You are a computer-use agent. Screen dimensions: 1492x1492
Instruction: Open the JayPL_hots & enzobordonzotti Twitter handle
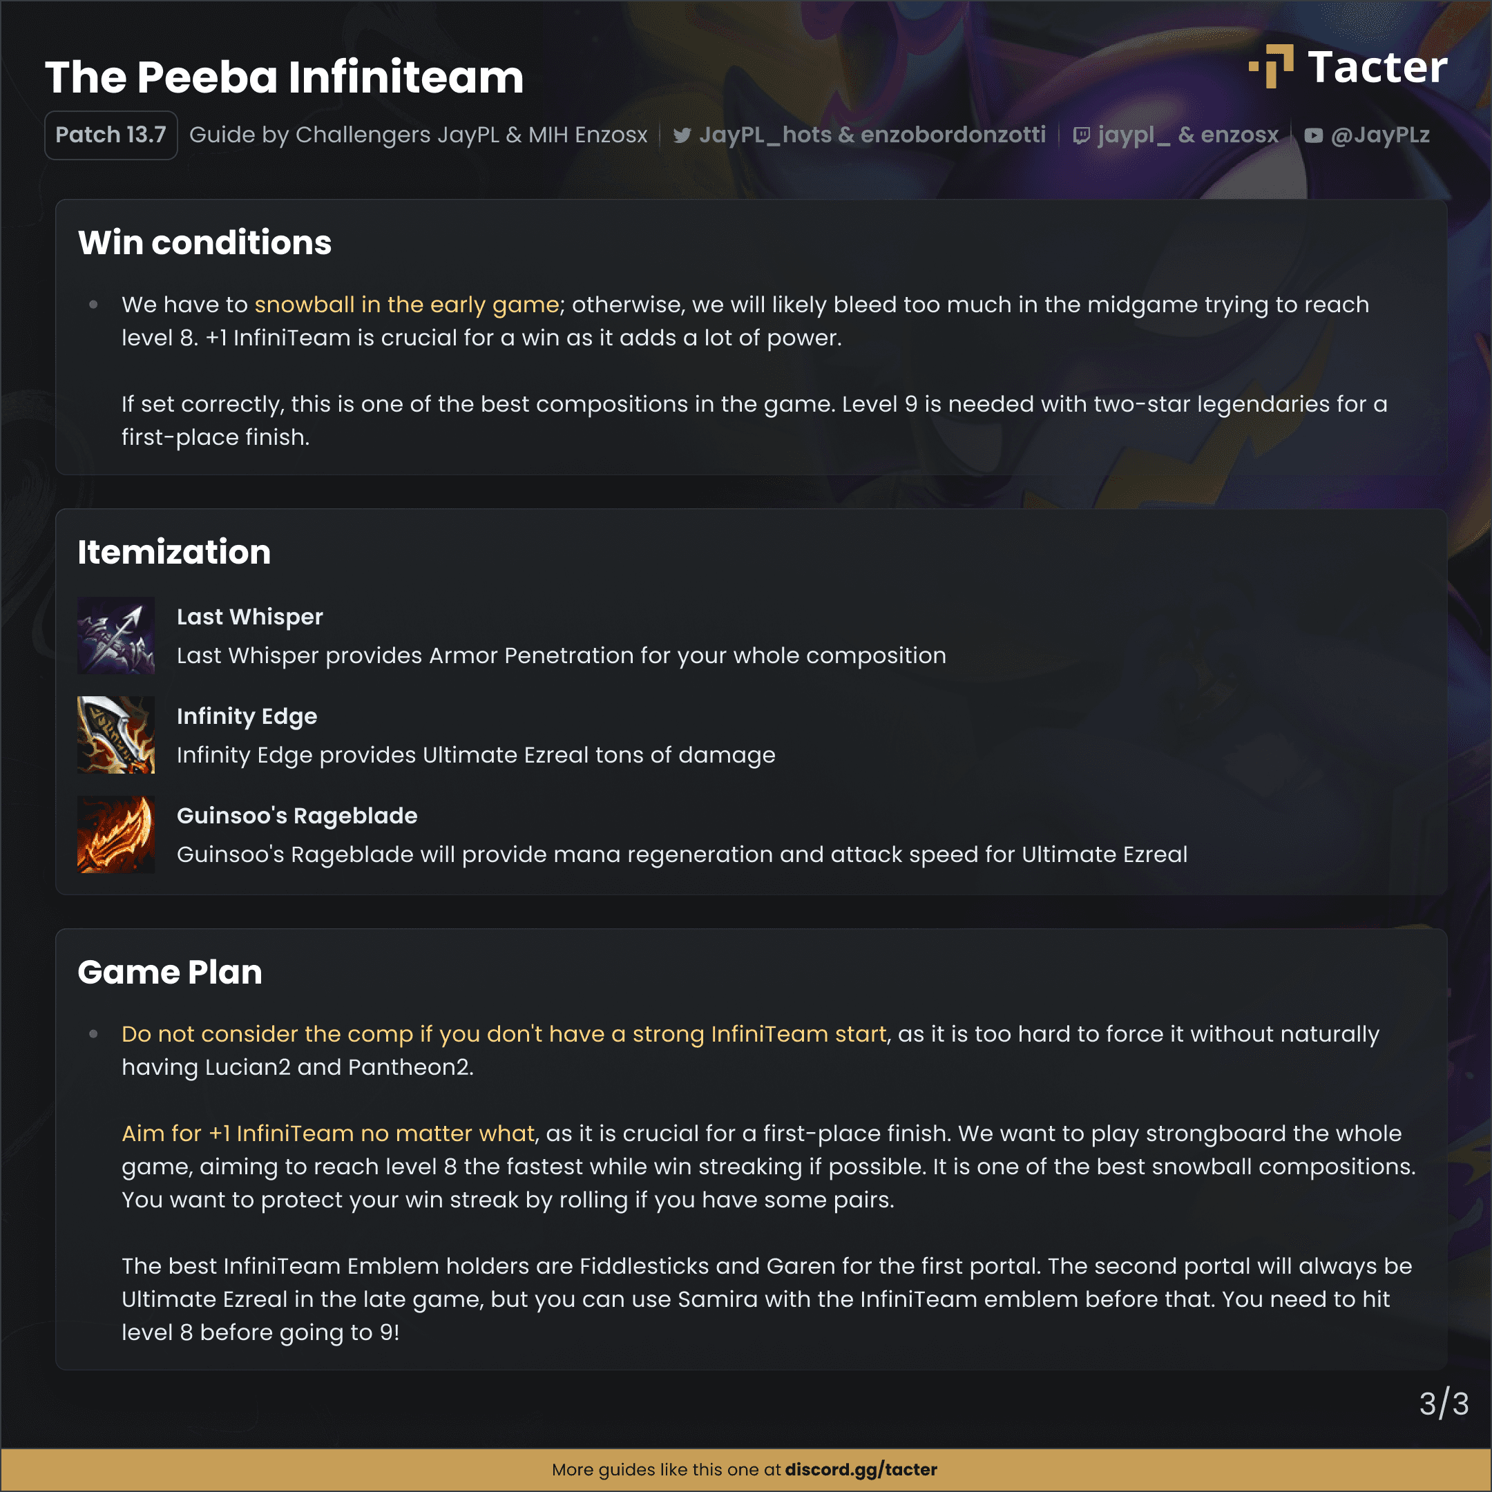tap(872, 135)
